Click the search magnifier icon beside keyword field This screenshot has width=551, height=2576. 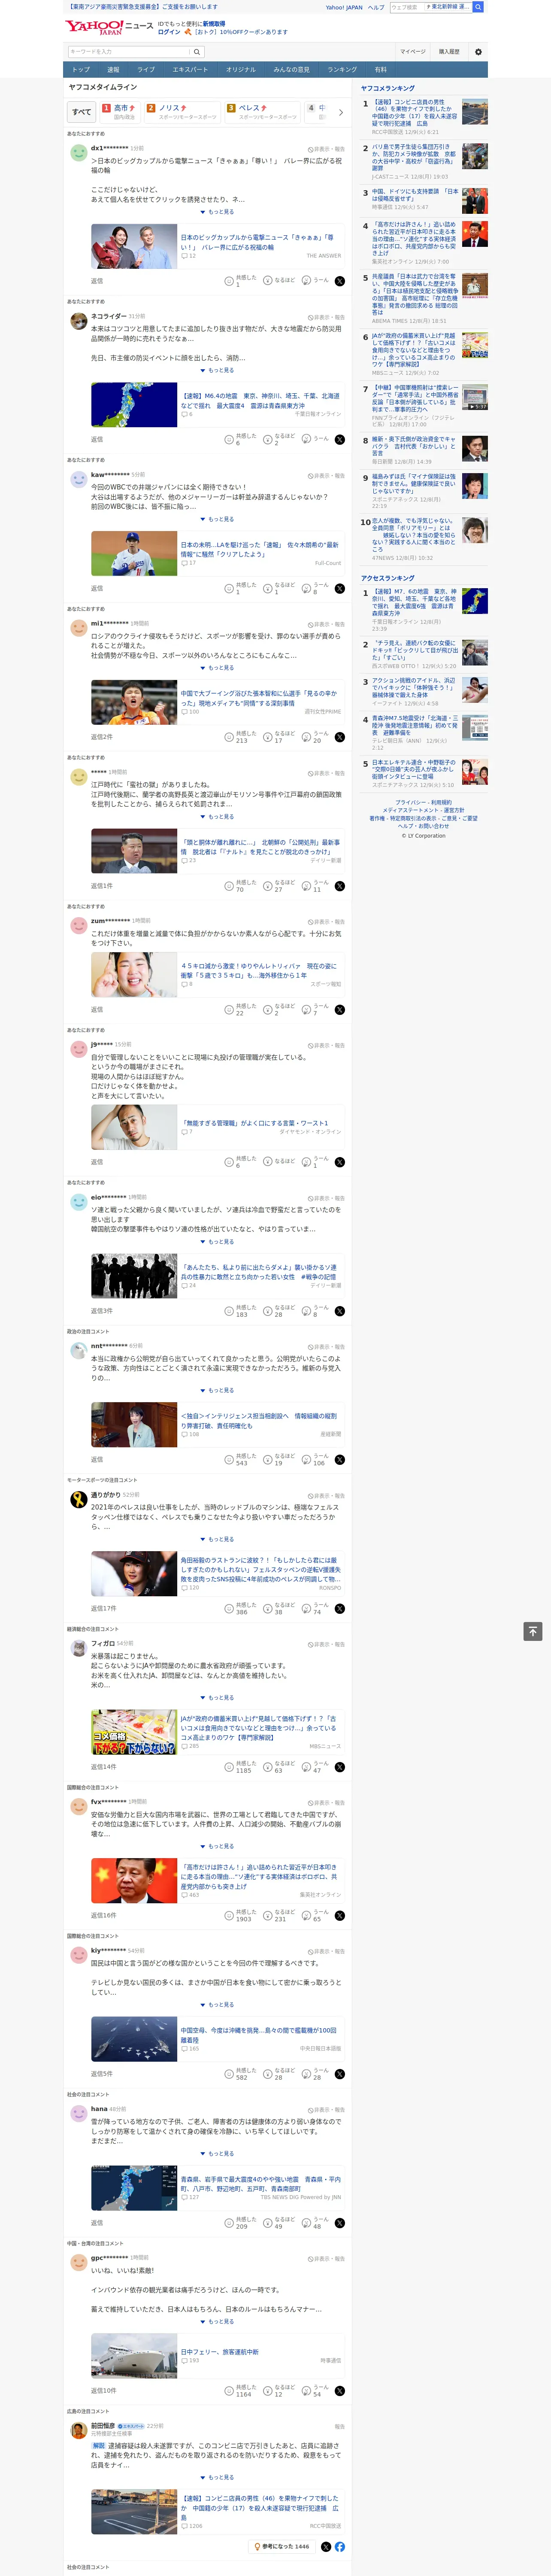[197, 52]
